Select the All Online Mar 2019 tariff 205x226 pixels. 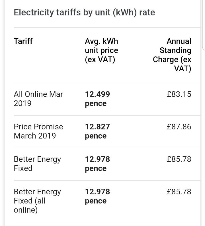point(38,99)
